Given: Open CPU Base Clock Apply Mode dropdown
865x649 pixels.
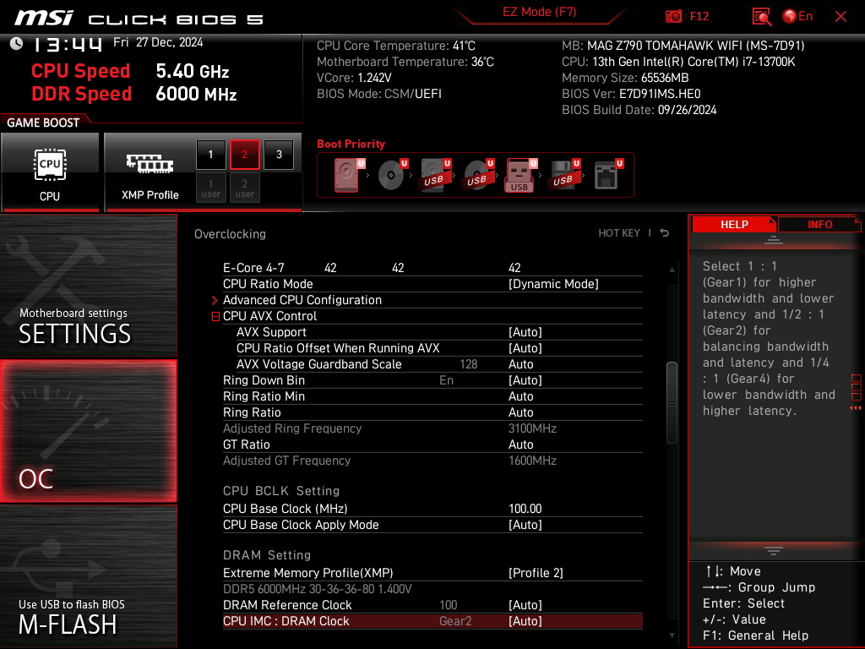Looking at the screenshot, I should coord(525,524).
